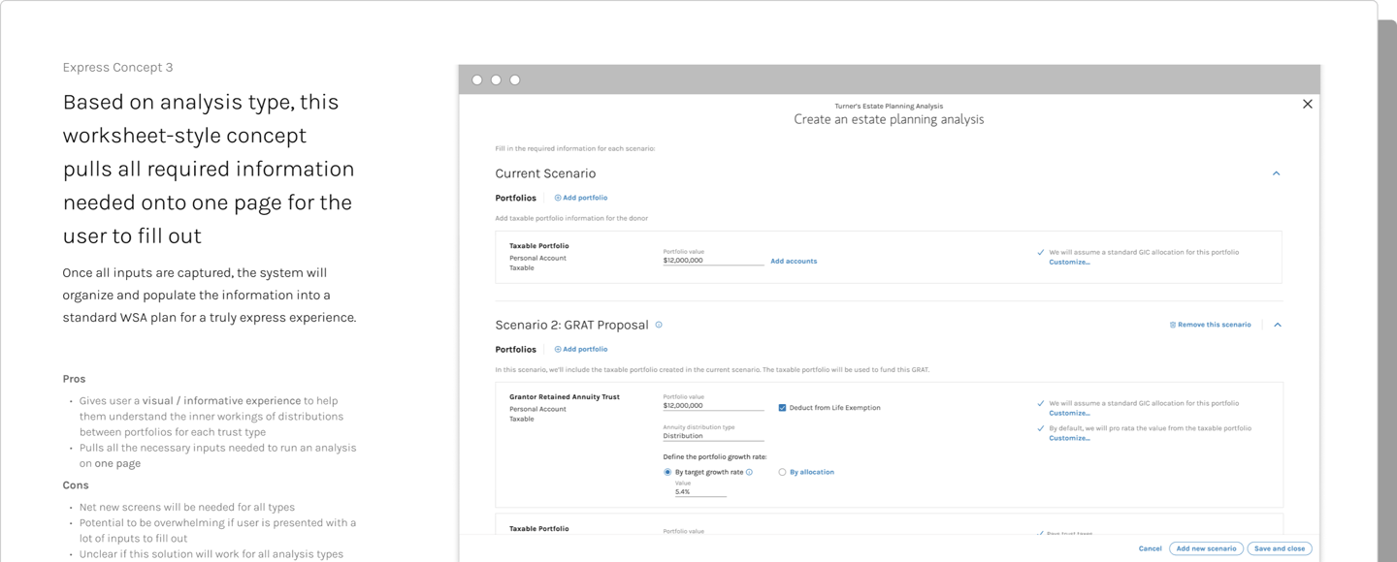The height and width of the screenshot is (562, 1397).
Task: Collapse the Scenario 2 GRAT Proposal section
Action: click(1277, 324)
